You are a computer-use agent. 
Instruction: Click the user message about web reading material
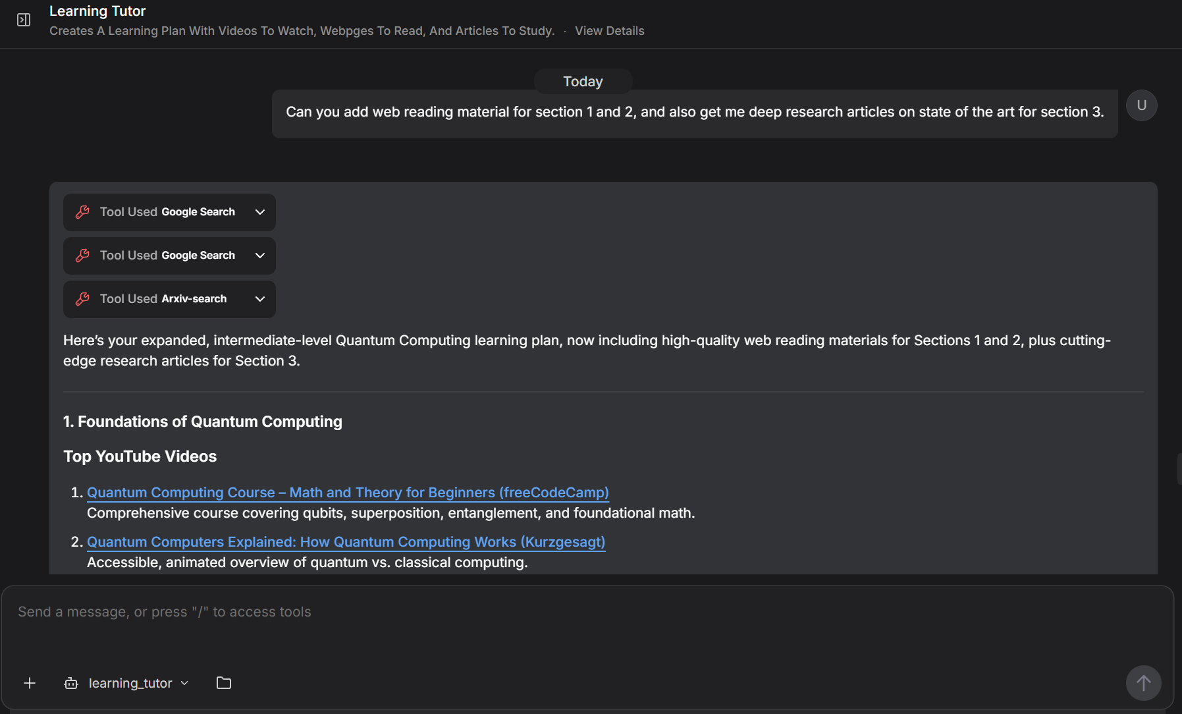[694, 113]
